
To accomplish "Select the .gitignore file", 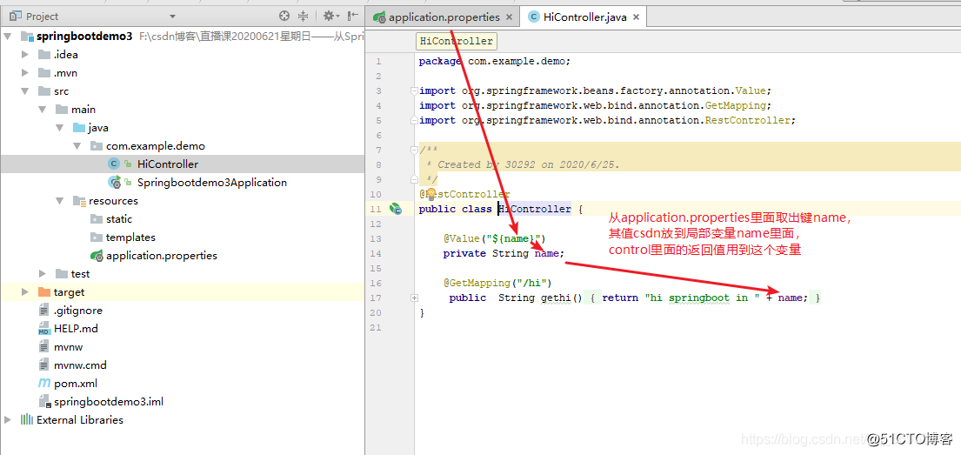I will click(77, 311).
